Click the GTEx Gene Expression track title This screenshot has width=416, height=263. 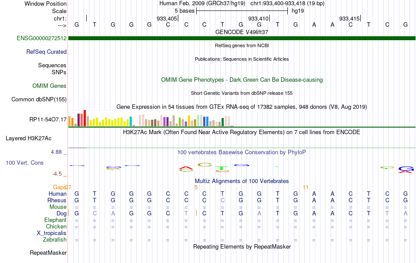pos(242,107)
